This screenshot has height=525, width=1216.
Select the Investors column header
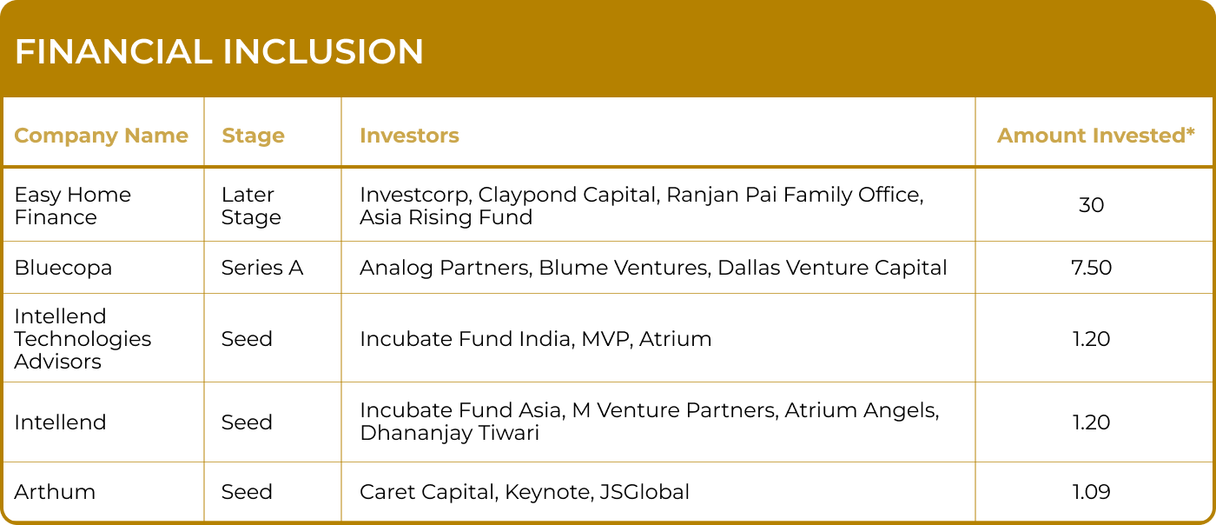click(x=409, y=136)
